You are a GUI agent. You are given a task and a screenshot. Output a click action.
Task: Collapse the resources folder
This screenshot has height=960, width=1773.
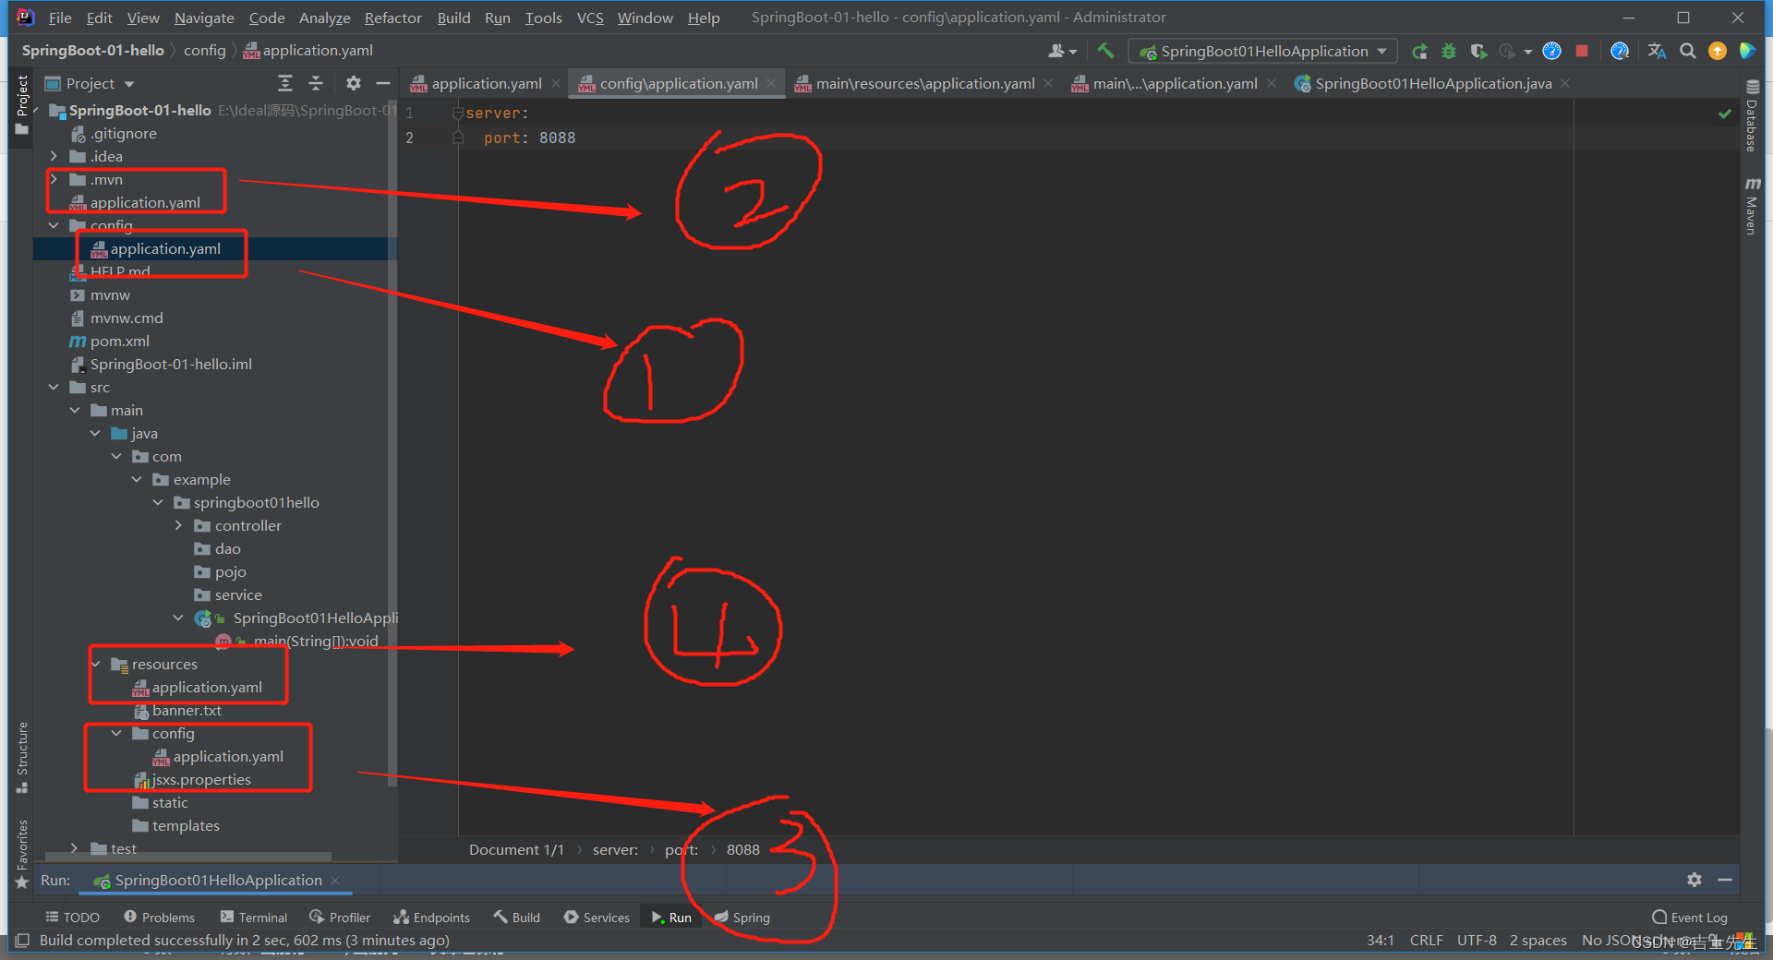(96, 664)
